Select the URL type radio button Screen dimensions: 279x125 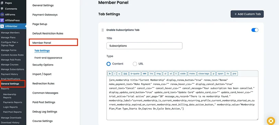(x=135, y=64)
